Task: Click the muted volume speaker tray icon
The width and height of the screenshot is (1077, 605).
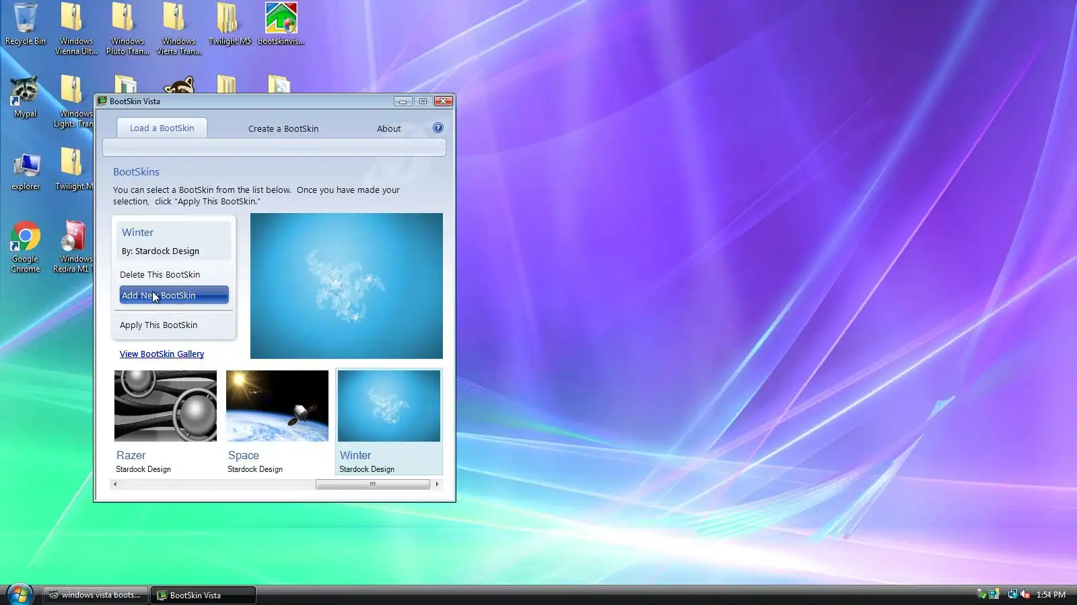Action: (x=1025, y=594)
